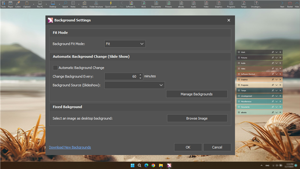This screenshot has width=300, height=169.
Task: Open the Temps box in top toolbar
Action: (243, 4)
